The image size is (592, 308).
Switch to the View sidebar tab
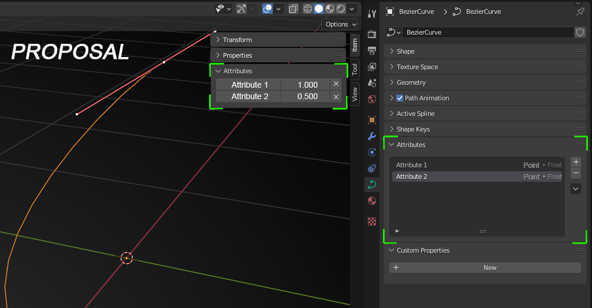355,94
